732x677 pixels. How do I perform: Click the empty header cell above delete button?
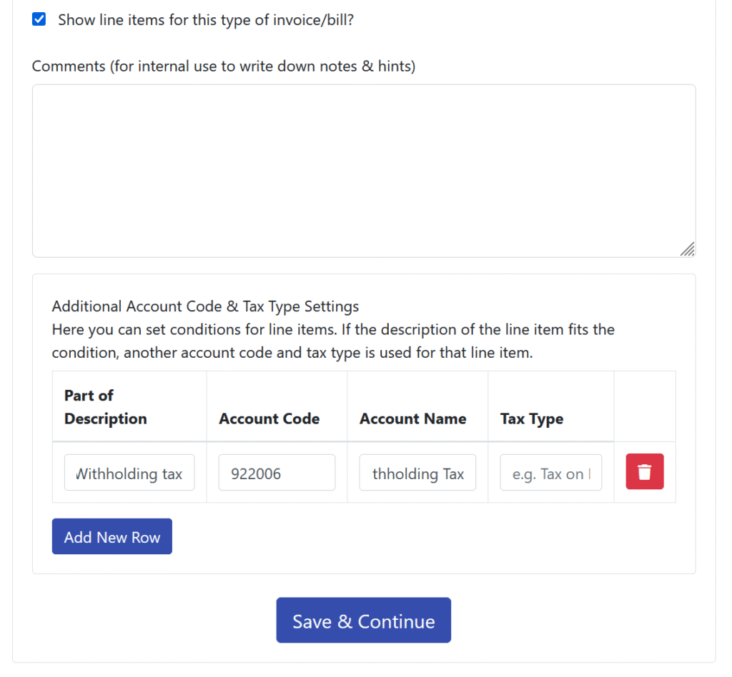(645, 406)
